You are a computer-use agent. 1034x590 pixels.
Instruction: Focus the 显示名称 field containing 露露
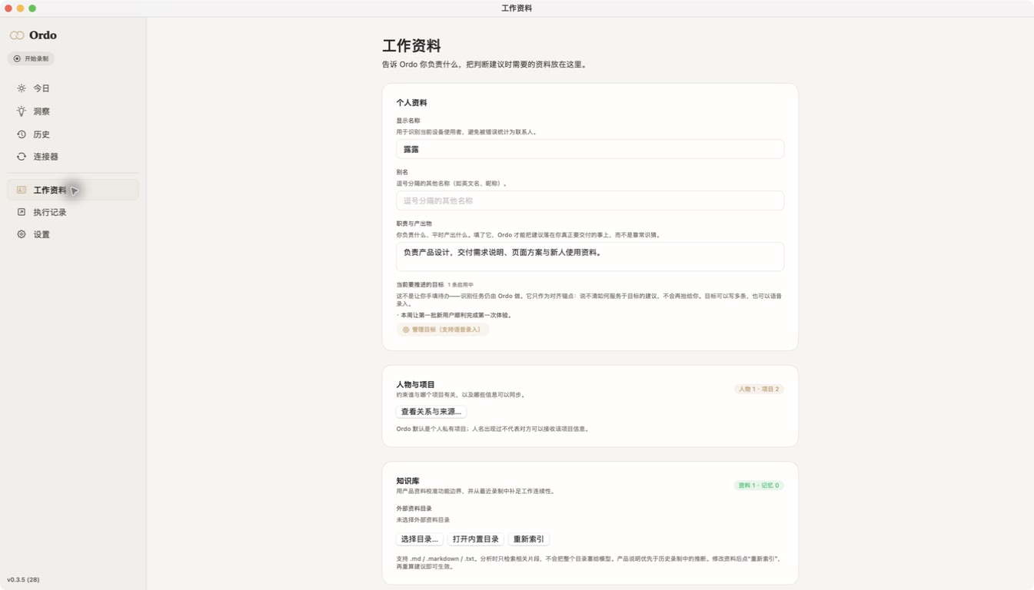(x=590, y=149)
